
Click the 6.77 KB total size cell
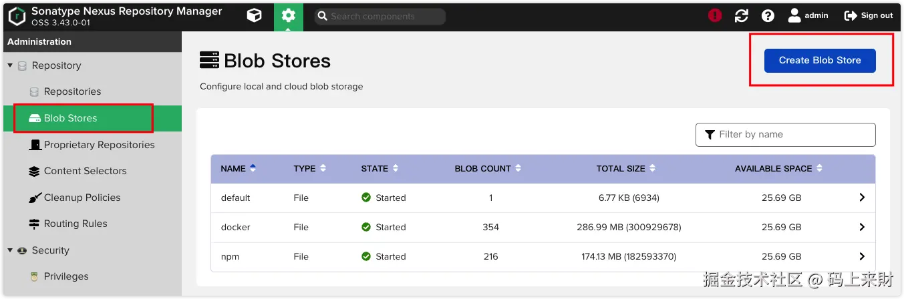[x=629, y=198]
